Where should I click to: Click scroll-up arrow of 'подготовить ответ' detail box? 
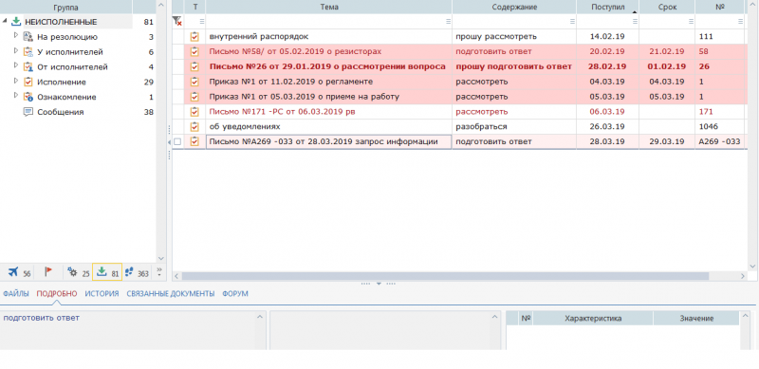click(260, 317)
